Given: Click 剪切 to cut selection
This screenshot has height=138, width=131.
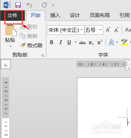Looking at the screenshot, I should click(x=28, y=27).
